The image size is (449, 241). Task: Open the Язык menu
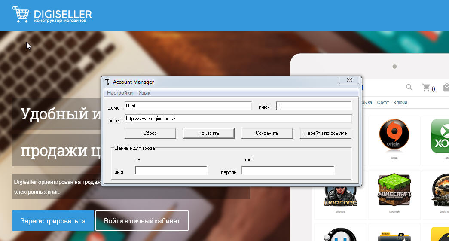144,93
